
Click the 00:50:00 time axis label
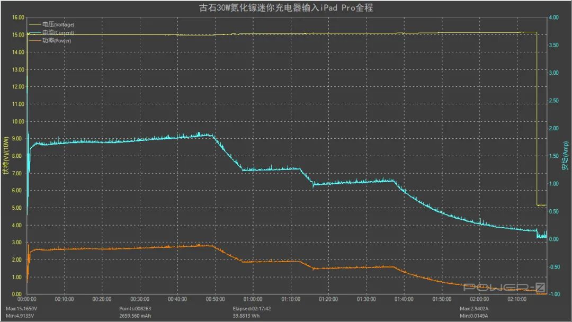pos(215,299)
